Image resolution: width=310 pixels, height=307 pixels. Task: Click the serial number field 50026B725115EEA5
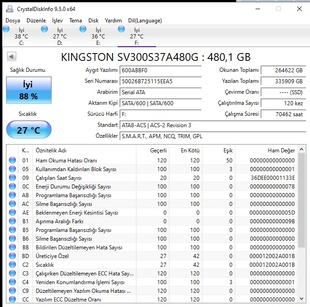(x=161, y=81)
